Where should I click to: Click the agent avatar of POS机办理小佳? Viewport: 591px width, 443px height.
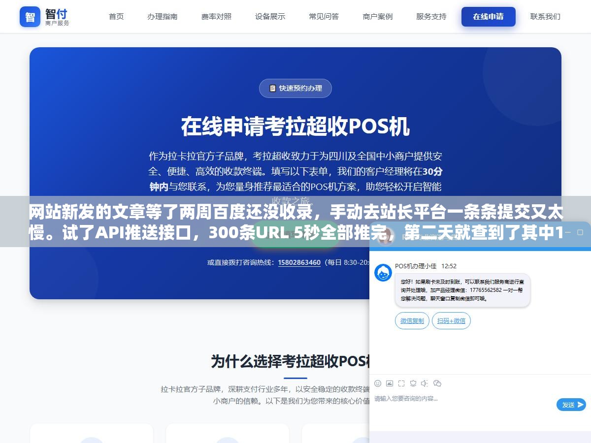coord(383,273)
